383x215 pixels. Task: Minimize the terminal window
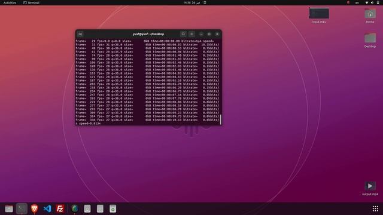pos(201,34)
